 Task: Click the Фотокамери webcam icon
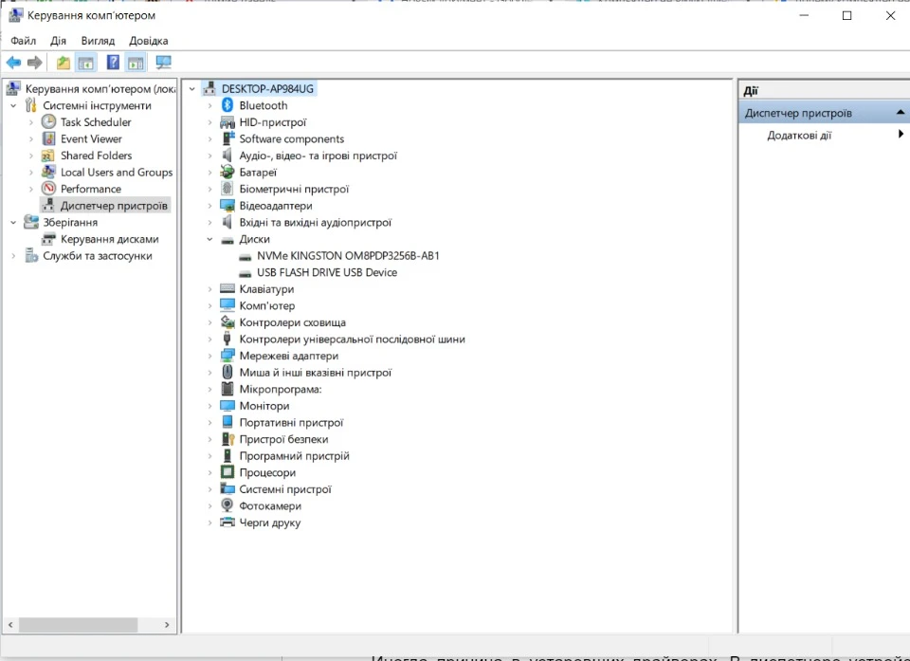click(227, 506)
